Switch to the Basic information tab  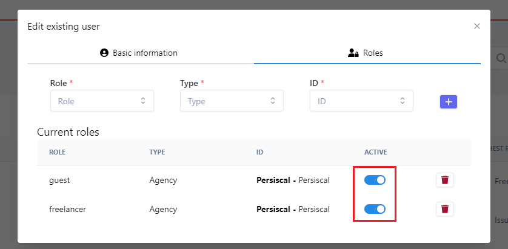[139, 53]
